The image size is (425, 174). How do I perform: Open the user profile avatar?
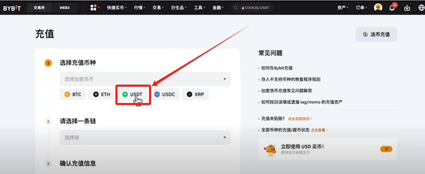coord(378,7)
